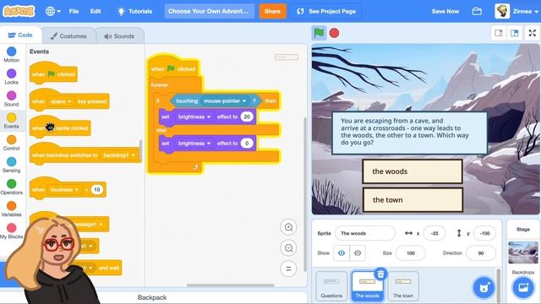This screenshot has height=304, width=541.
Task: Open brightness dropdown in effect to 20 block
Action: click(x=194, y=117)
